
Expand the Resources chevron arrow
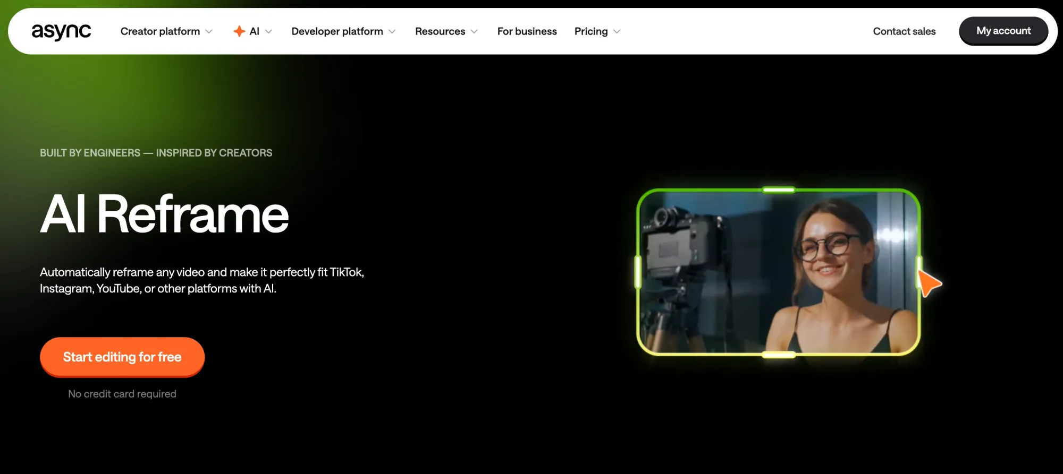474,31
